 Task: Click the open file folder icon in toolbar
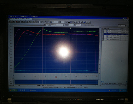(9, 21)
